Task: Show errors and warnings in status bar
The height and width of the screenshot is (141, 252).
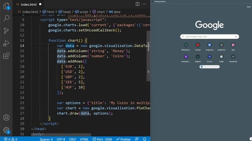Action: 11,139
